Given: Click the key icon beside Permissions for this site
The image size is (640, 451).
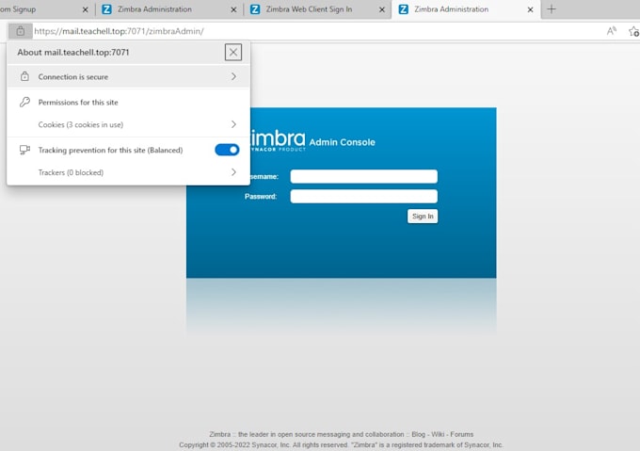Looking at the screenshot, I should point(24,102).
